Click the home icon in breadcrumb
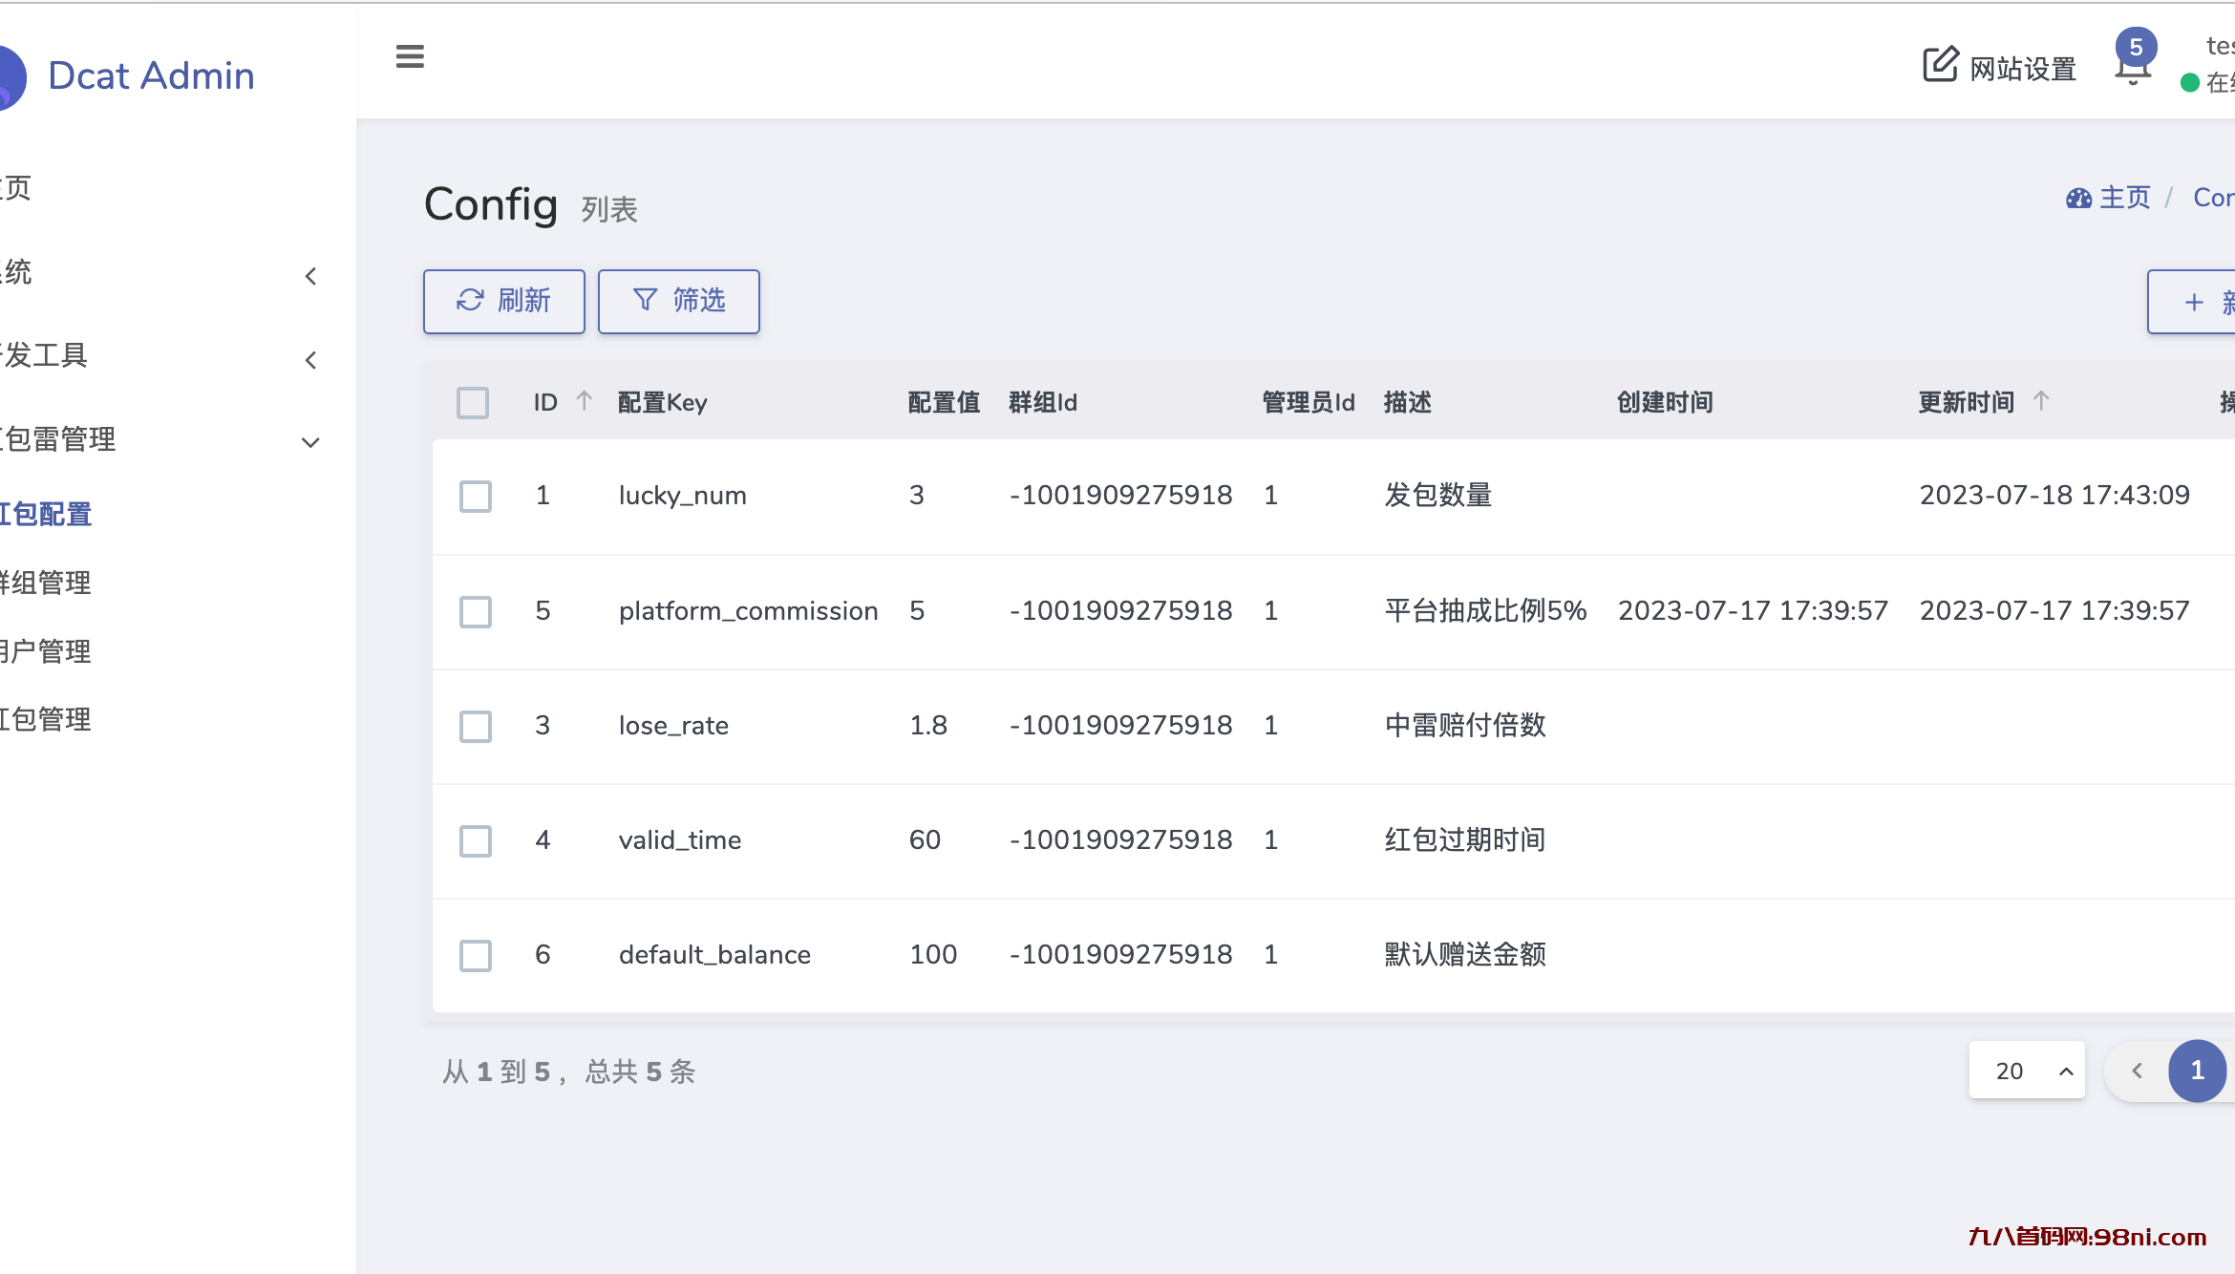The height and width of the screenshot is (1274, 2235). pyautogui.click(x=2078, y=198)
